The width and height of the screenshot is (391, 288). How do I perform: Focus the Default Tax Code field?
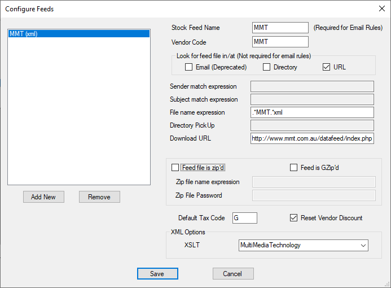[244, 218]
